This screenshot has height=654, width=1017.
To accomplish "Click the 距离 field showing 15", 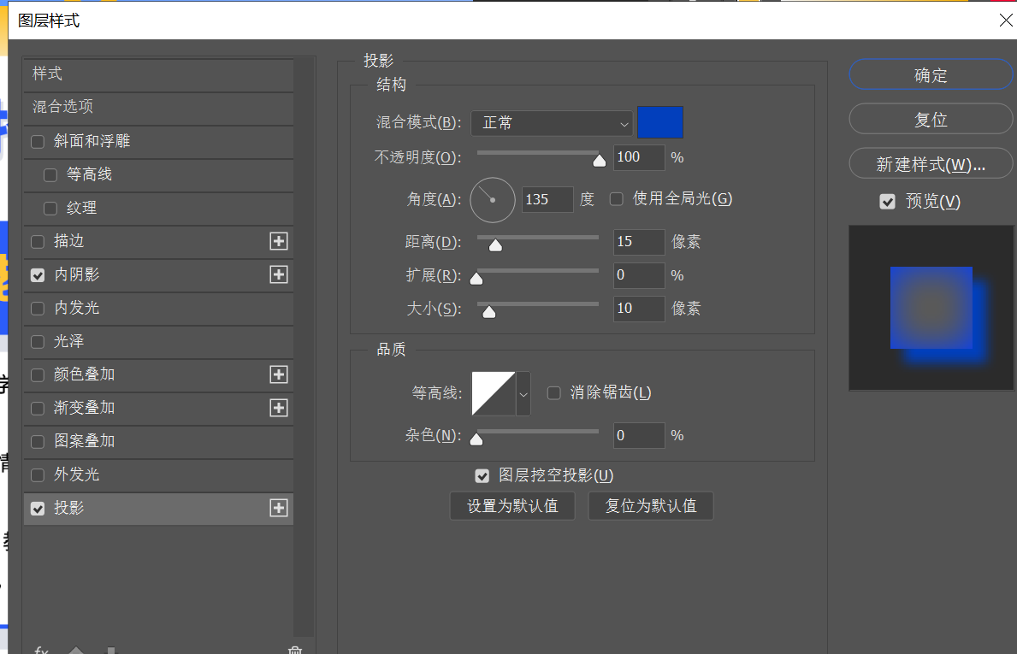I will click(x=639, y=242).
